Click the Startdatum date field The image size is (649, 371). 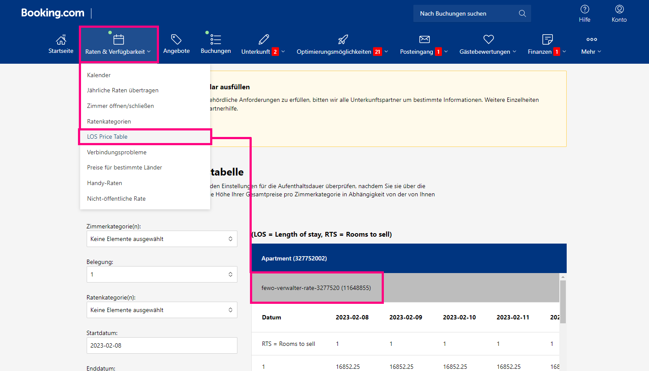point(162,345)
